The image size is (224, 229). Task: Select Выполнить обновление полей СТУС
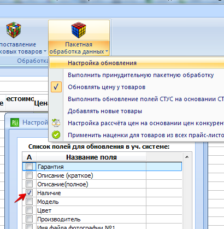[x=137, y=99]
